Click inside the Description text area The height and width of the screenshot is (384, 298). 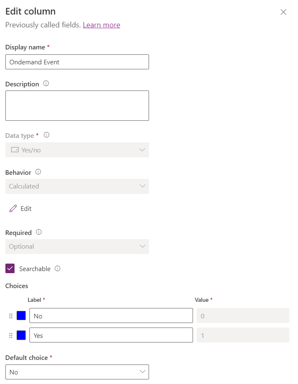click(x=77, y=105)
